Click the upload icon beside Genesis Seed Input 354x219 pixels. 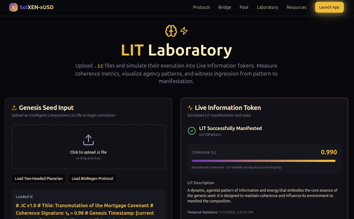(14, 108)
